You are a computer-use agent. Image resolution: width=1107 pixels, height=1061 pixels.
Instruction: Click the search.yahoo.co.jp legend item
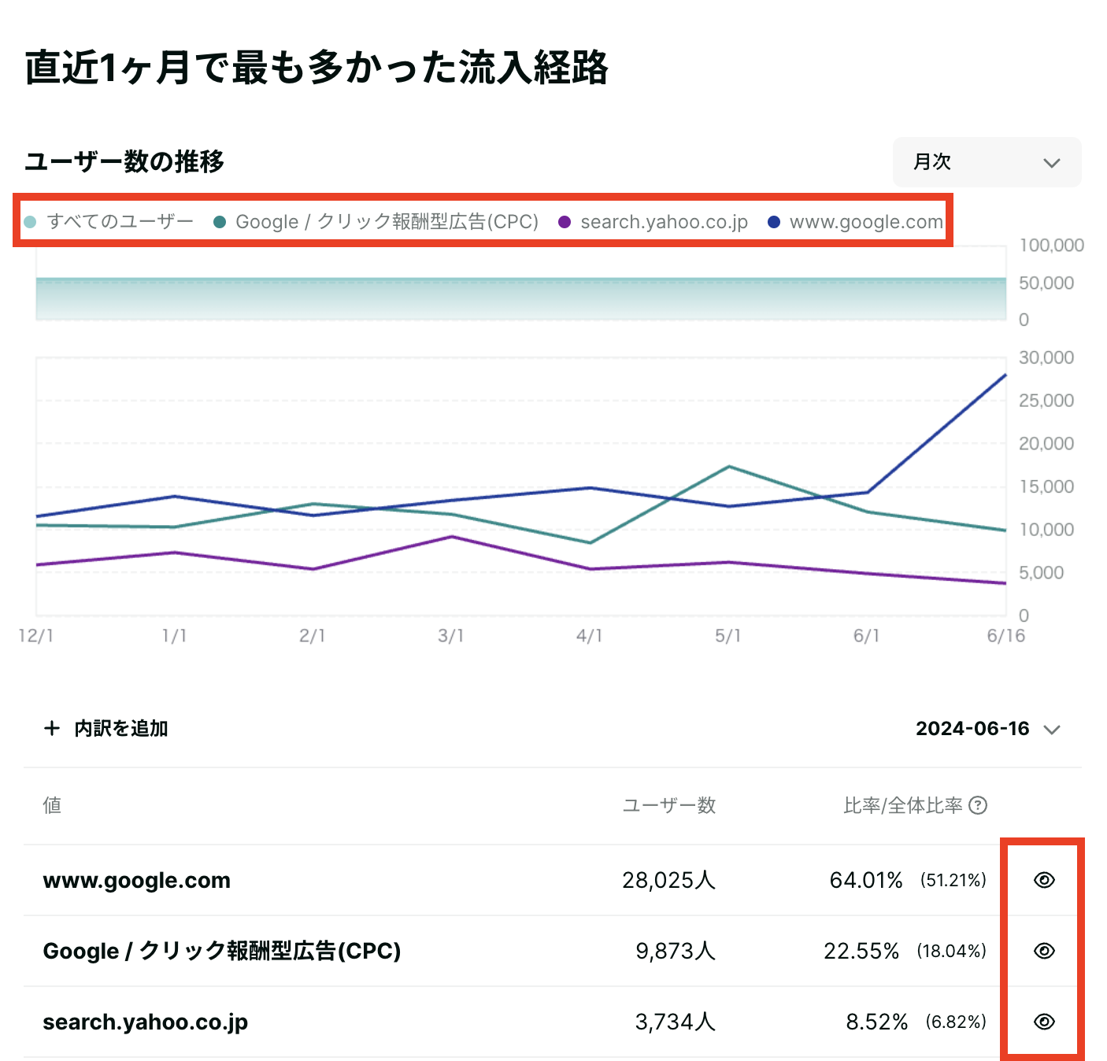[653, 222]
